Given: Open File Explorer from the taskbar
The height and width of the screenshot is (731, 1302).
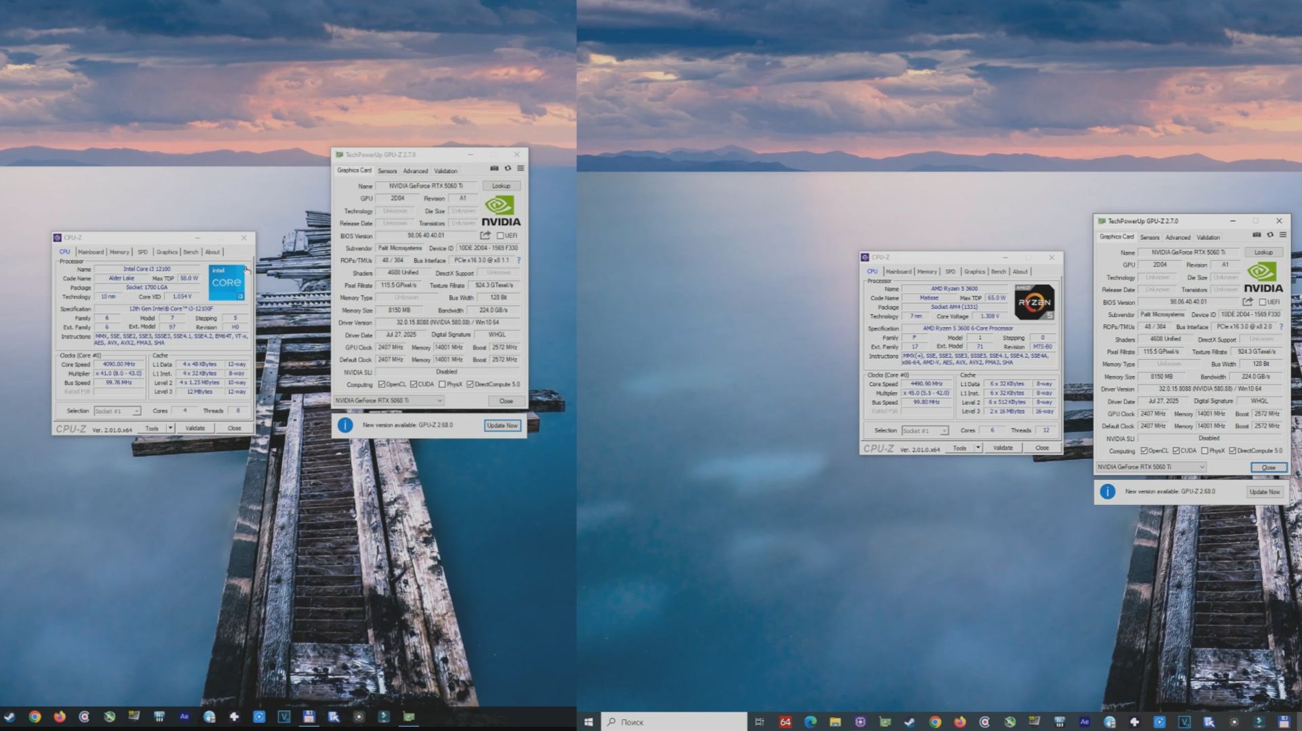Looking at the screenshot, I should (835, 722).
